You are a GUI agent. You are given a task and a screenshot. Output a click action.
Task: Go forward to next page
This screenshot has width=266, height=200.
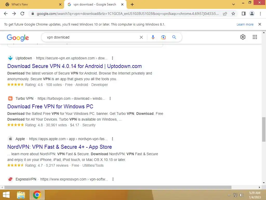pos(14,14)
